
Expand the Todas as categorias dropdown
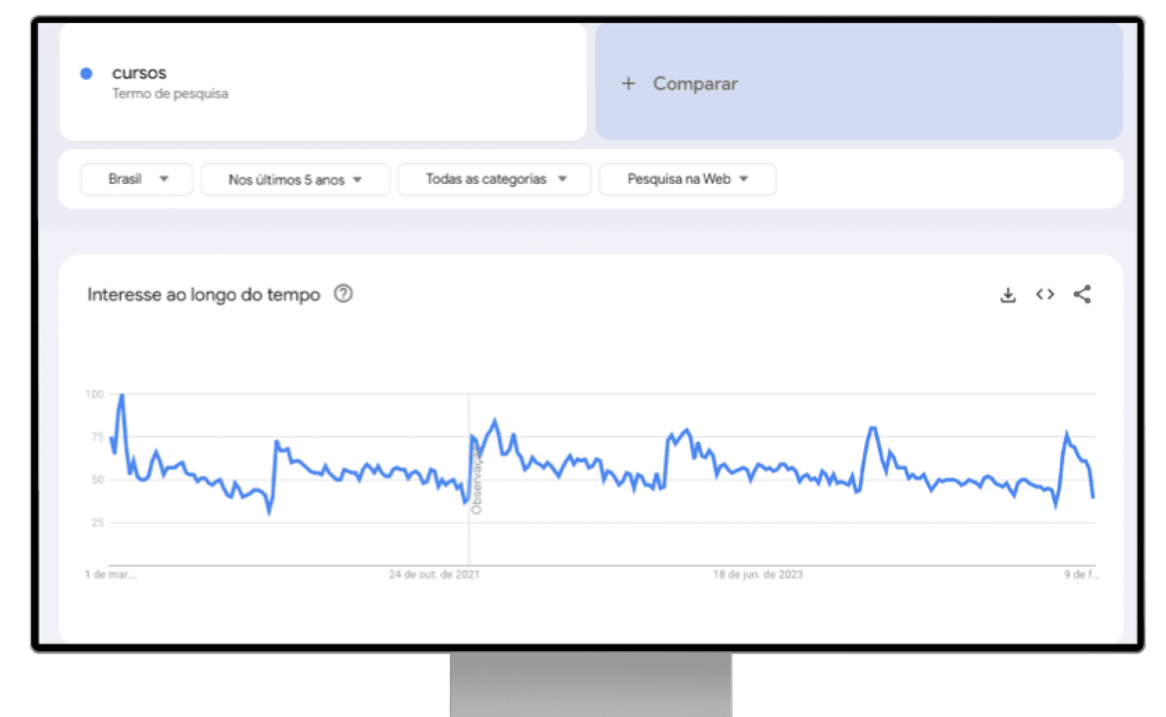click(494, 179)
